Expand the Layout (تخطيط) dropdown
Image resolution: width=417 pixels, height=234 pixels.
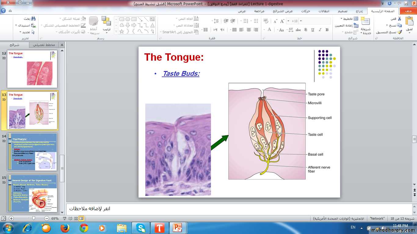tap(341, 19)
